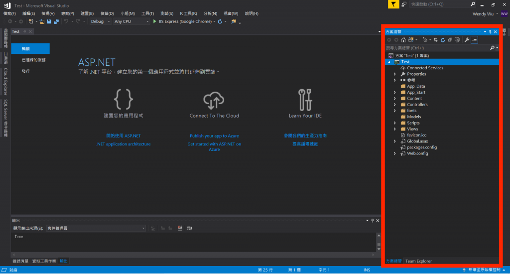Switch to the Team Explorer tab
The width and height of the screenshot is (510, 274).
point(418,261)
